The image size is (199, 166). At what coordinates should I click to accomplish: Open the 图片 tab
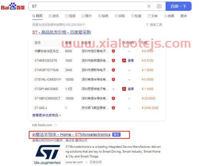87,16
